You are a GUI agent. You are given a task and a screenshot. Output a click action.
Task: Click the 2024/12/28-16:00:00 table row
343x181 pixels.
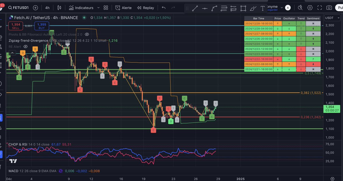[282, 23]
